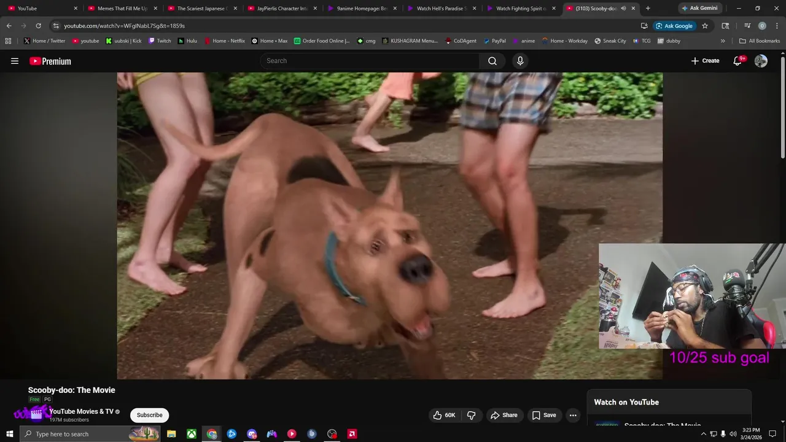The image size is (786, 442).
Task: Open File Explorer from taskbar
Action: [x=171, y=434]
